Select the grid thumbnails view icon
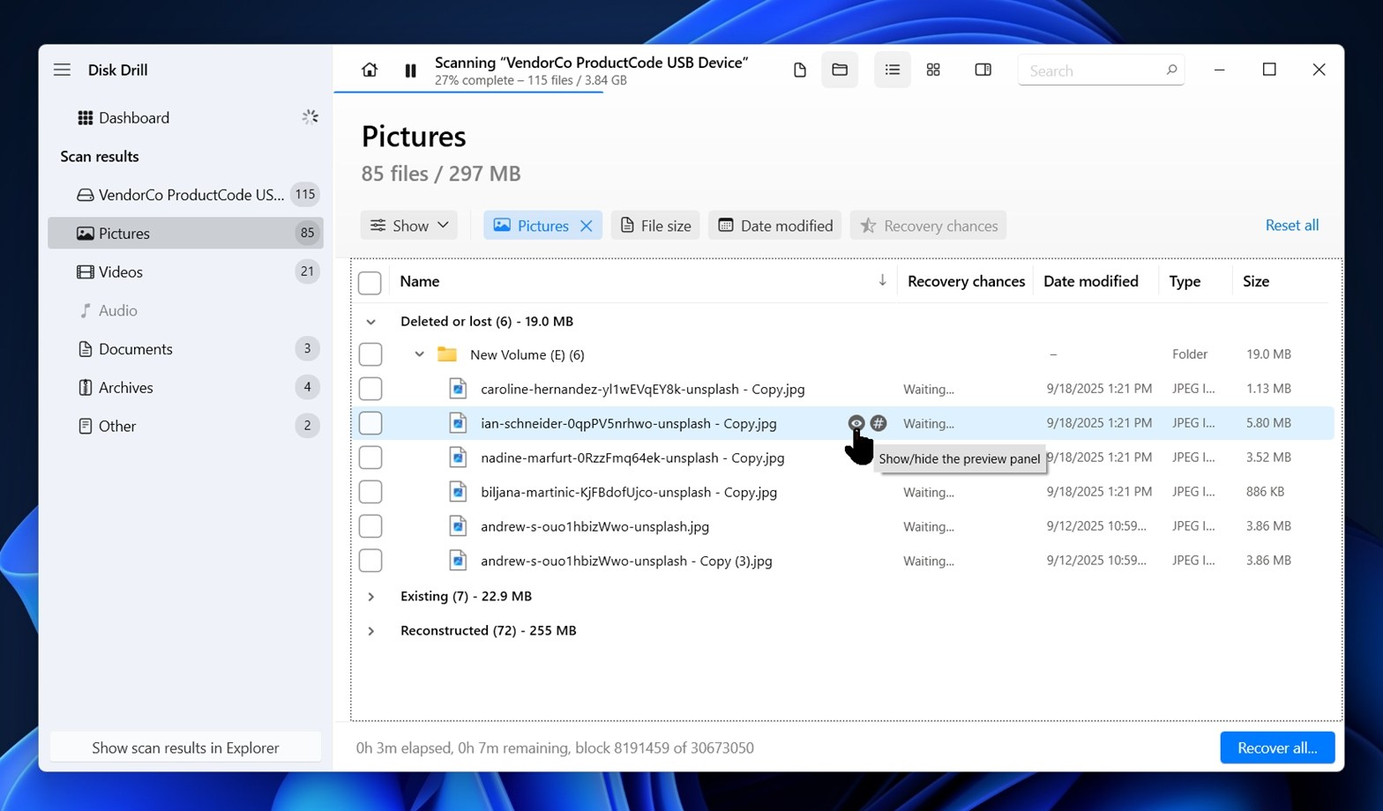The height and width of the screenshot is (811, 1383). point(933,71)
